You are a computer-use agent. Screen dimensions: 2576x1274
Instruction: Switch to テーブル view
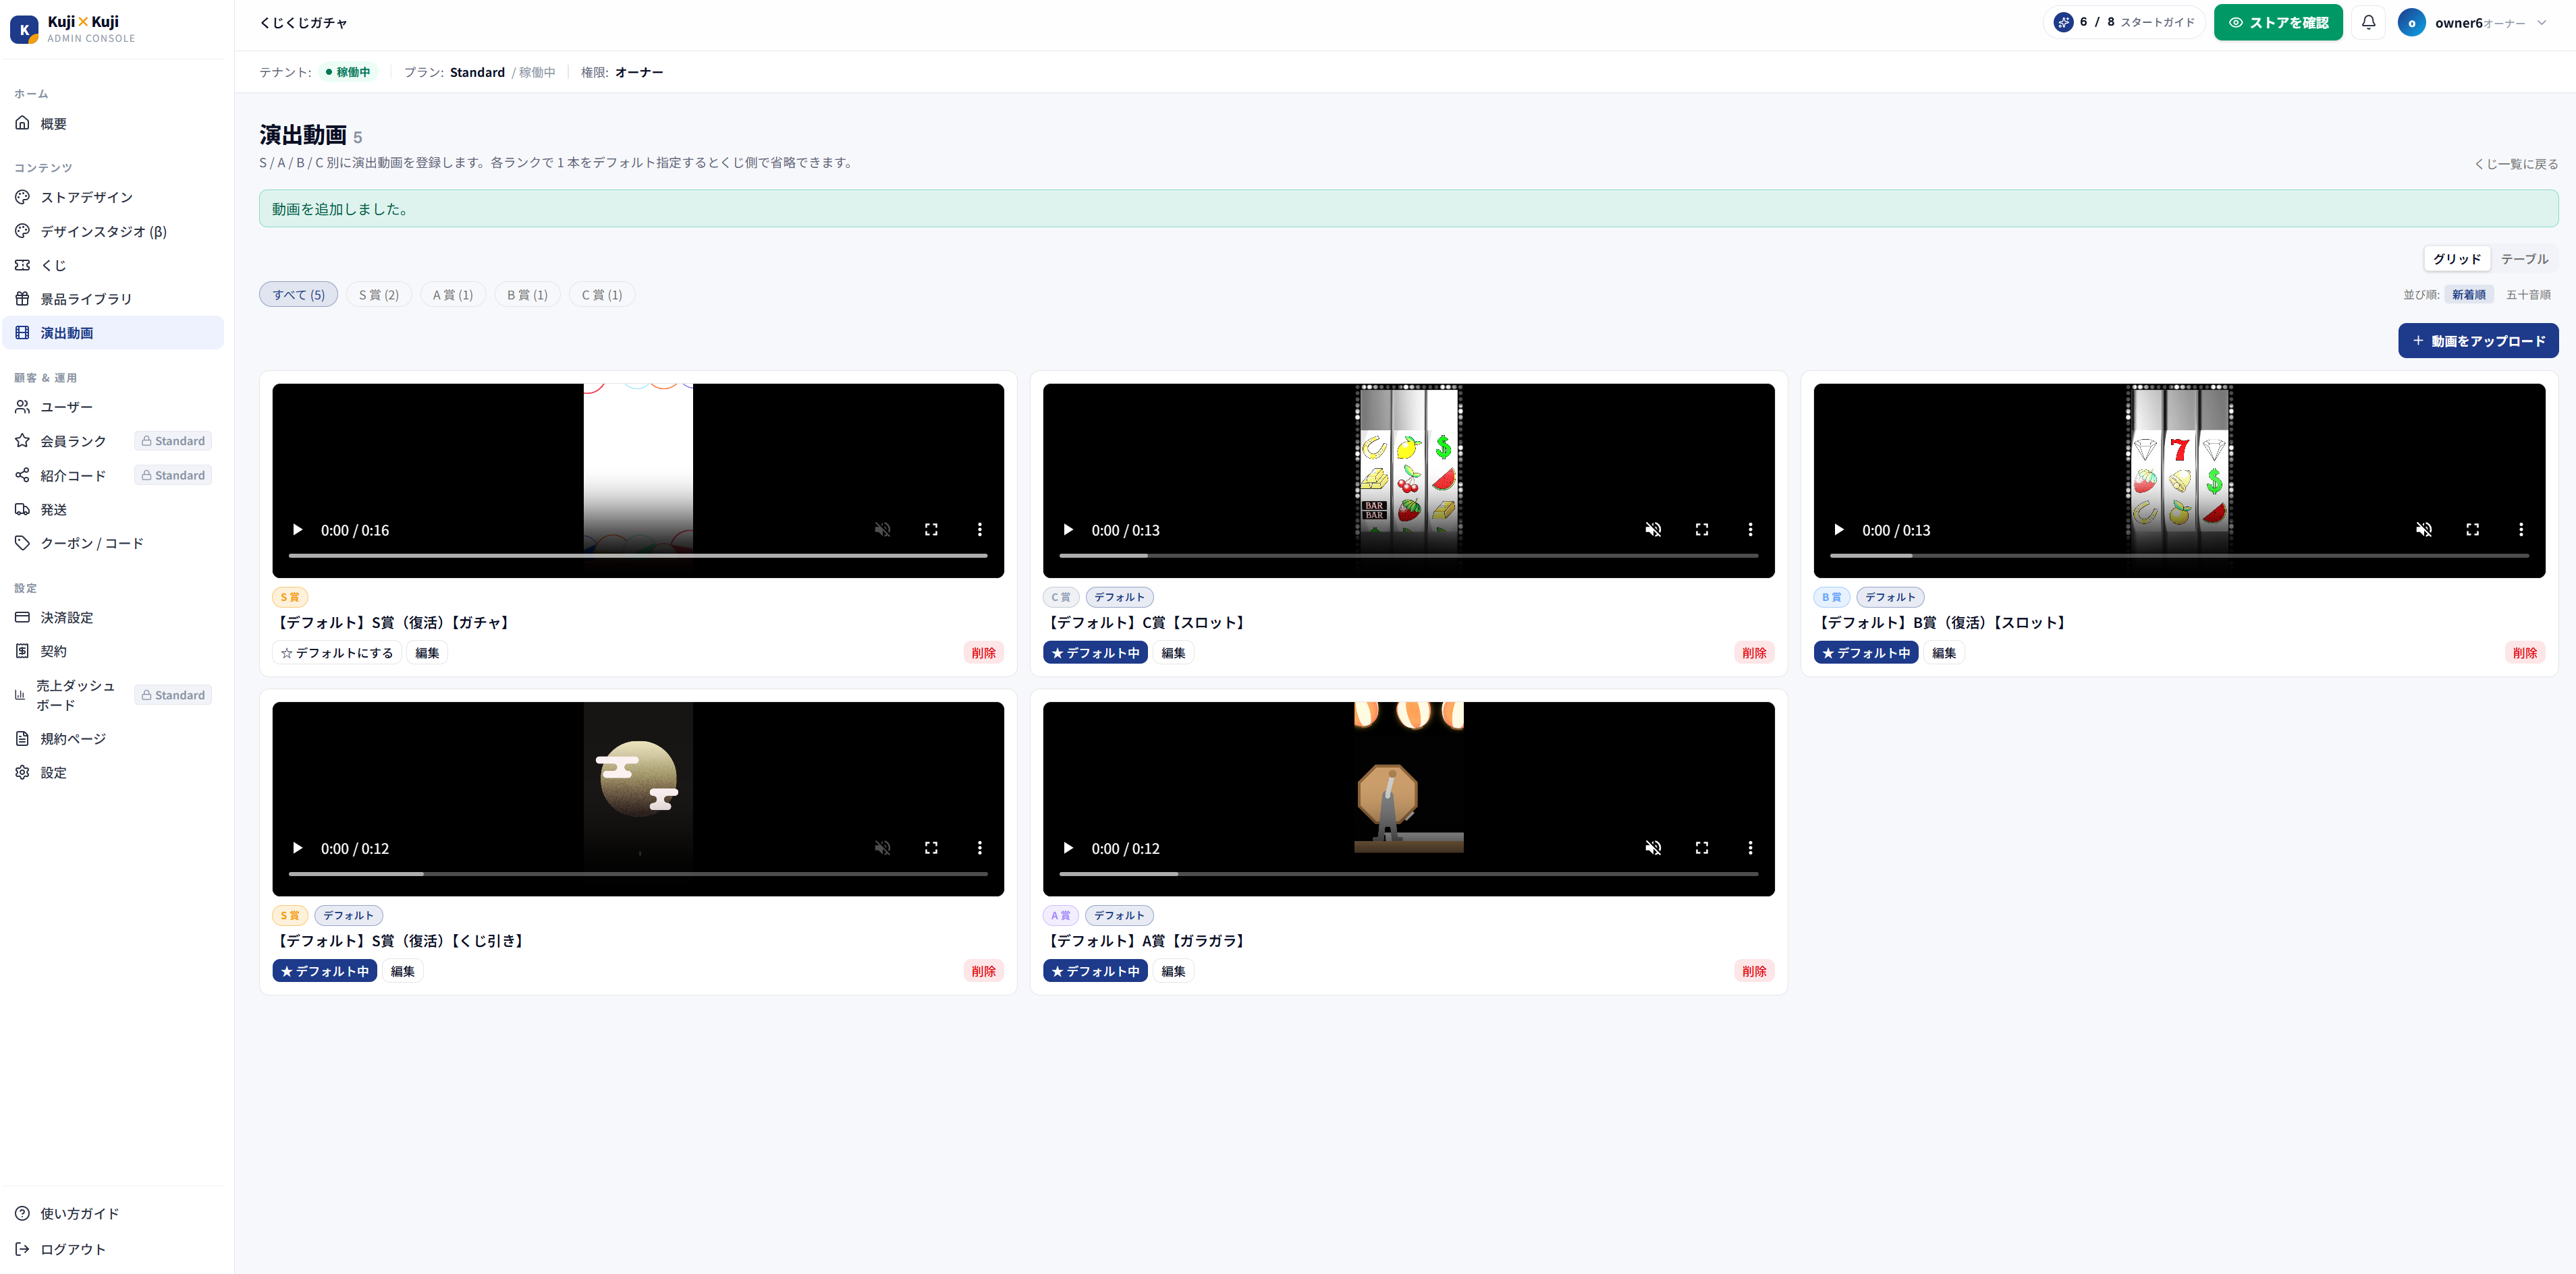click(2524, 259)
